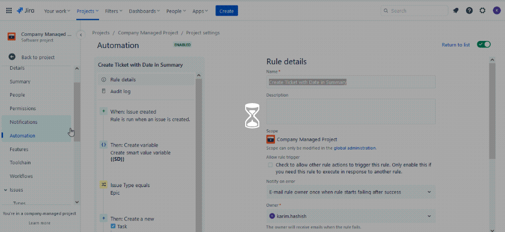The width and height of the screenshot is (505, 232).
Task: Open the People dropdown menu
Action: (176, 11)
